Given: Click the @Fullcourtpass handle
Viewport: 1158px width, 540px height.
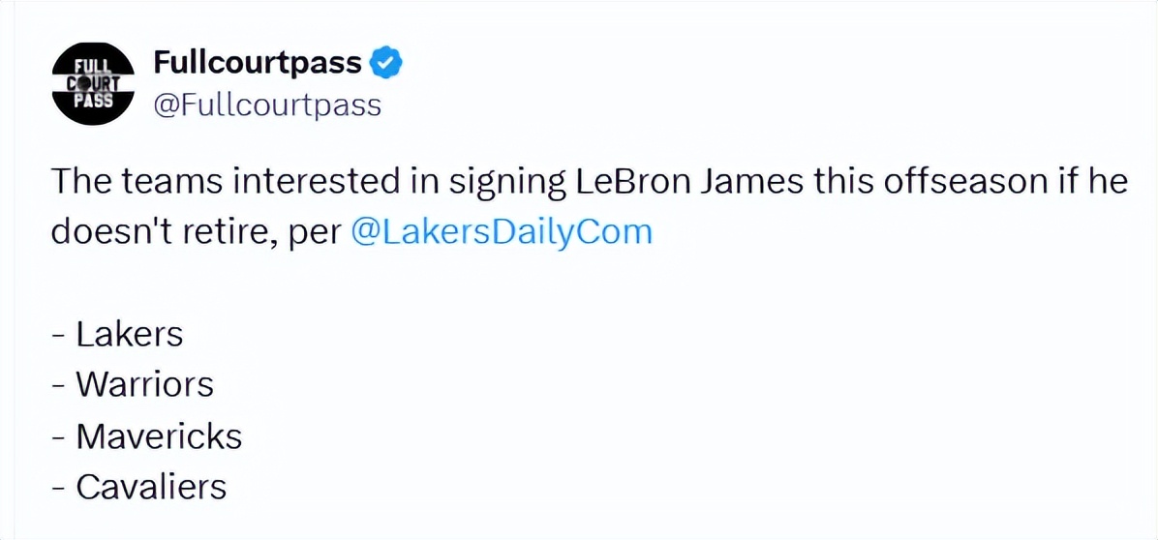Looking at the screenshot, I should pos(267,105).
